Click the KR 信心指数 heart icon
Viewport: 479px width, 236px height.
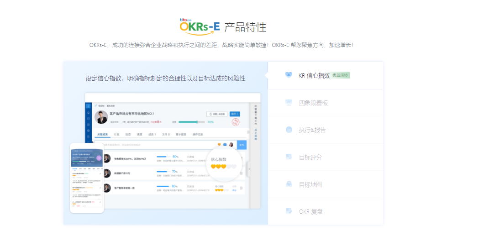click(289, 75)
